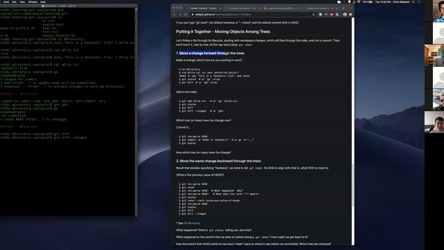The image size is (444, 250).
Task: Click heading '2. Move the same change backward'
Action: coord(219,161)
